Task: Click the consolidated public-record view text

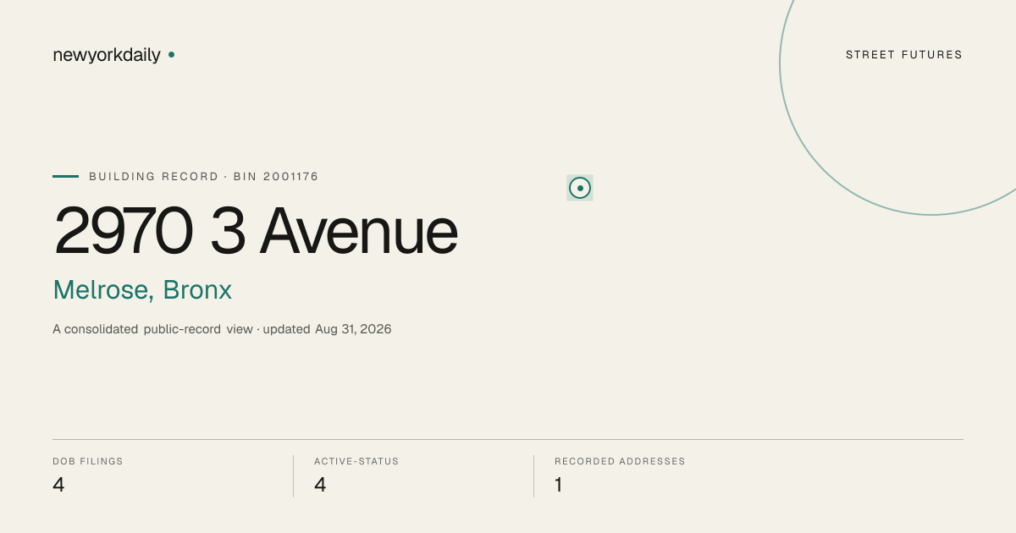Action: coord(152,329)
